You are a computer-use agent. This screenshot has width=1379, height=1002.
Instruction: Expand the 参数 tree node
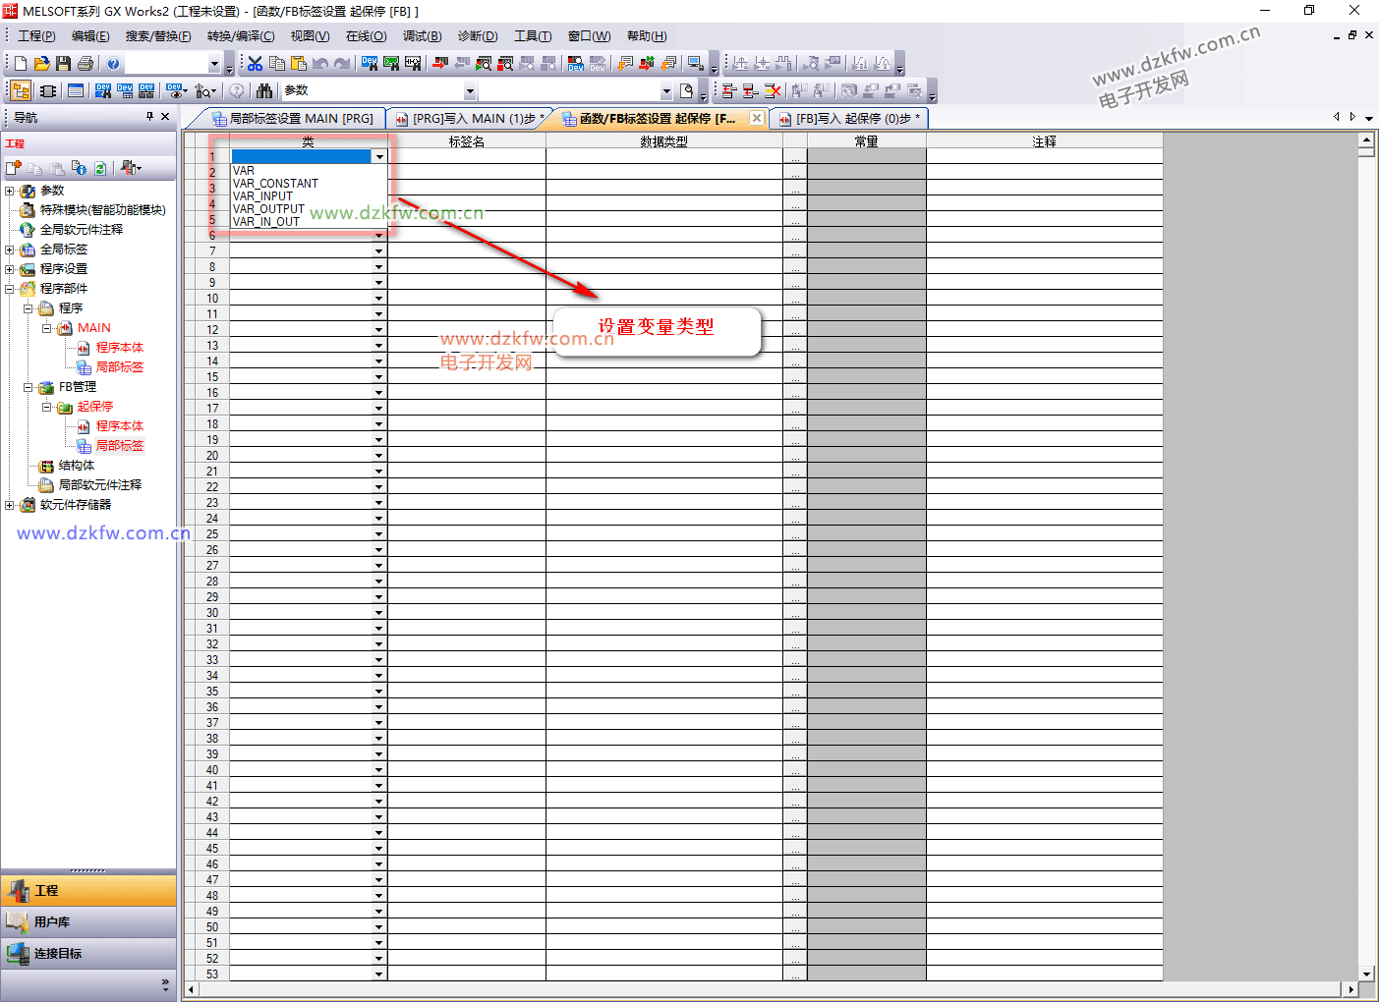[10, 191]
